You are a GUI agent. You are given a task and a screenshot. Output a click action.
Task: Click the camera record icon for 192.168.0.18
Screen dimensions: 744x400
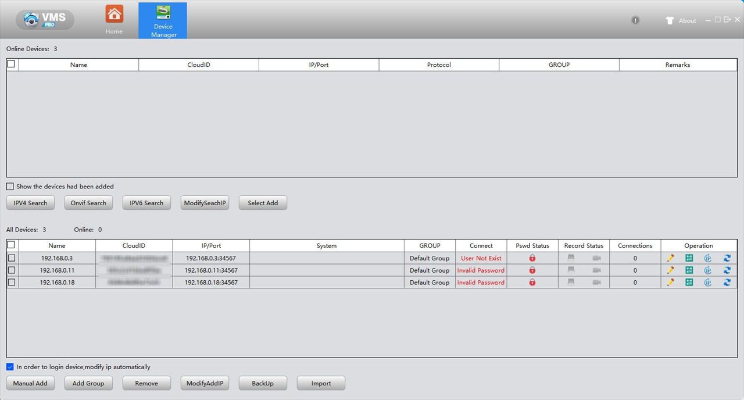596,283
